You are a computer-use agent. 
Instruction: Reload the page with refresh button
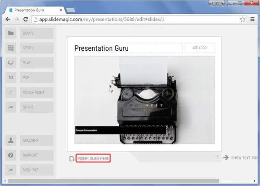pos(26,19)
